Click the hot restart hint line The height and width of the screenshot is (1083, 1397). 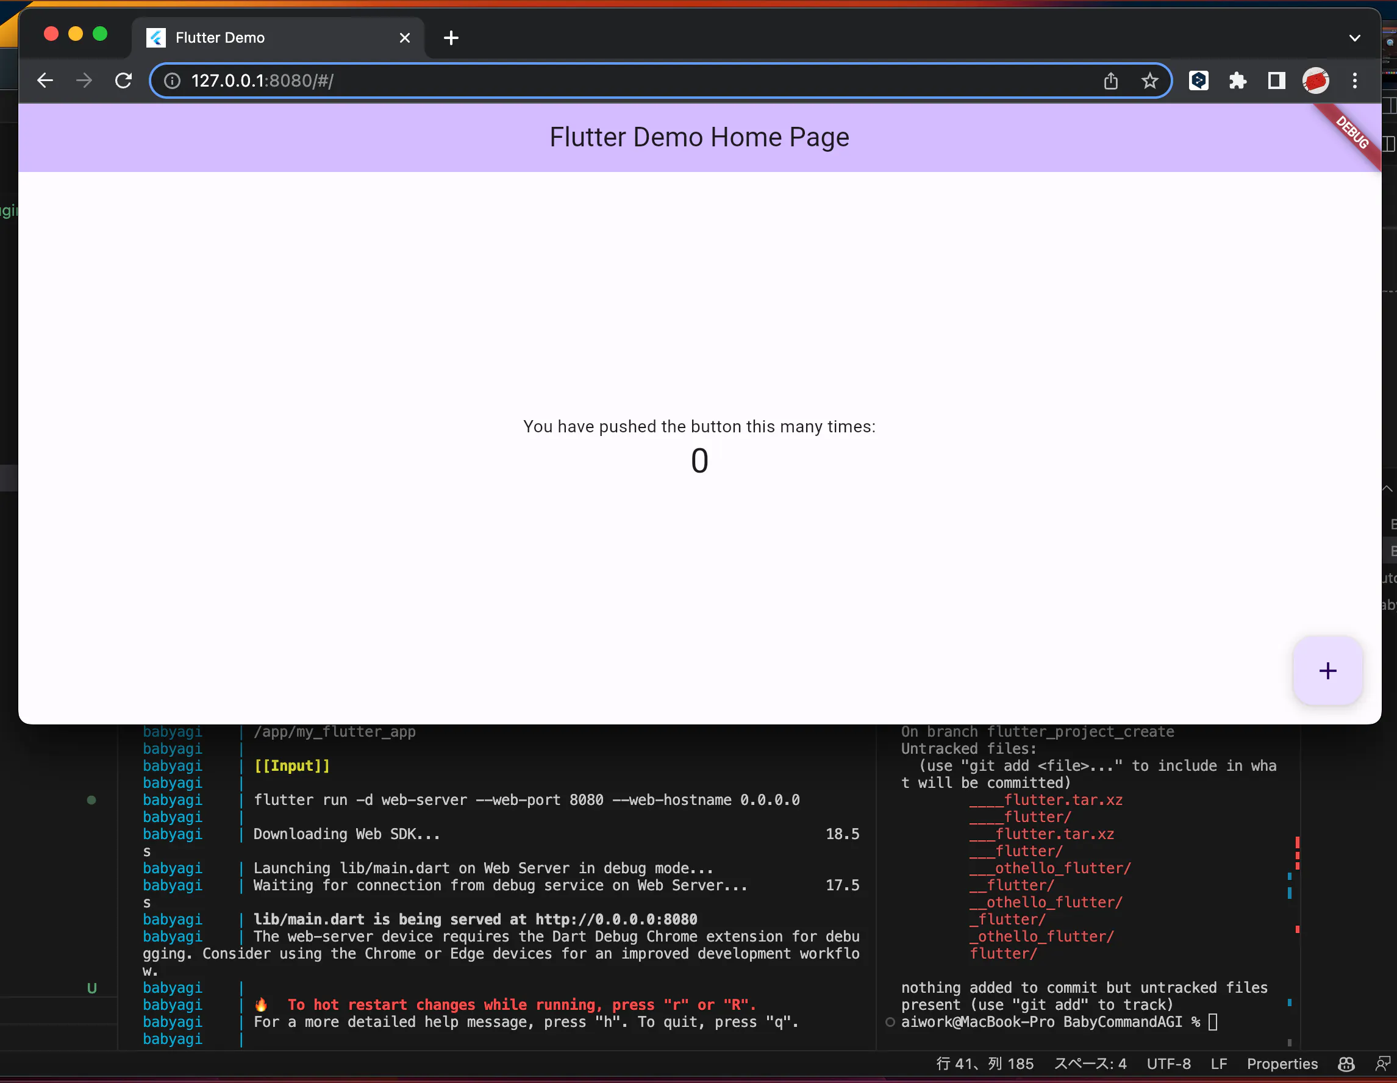[506, 1004]
